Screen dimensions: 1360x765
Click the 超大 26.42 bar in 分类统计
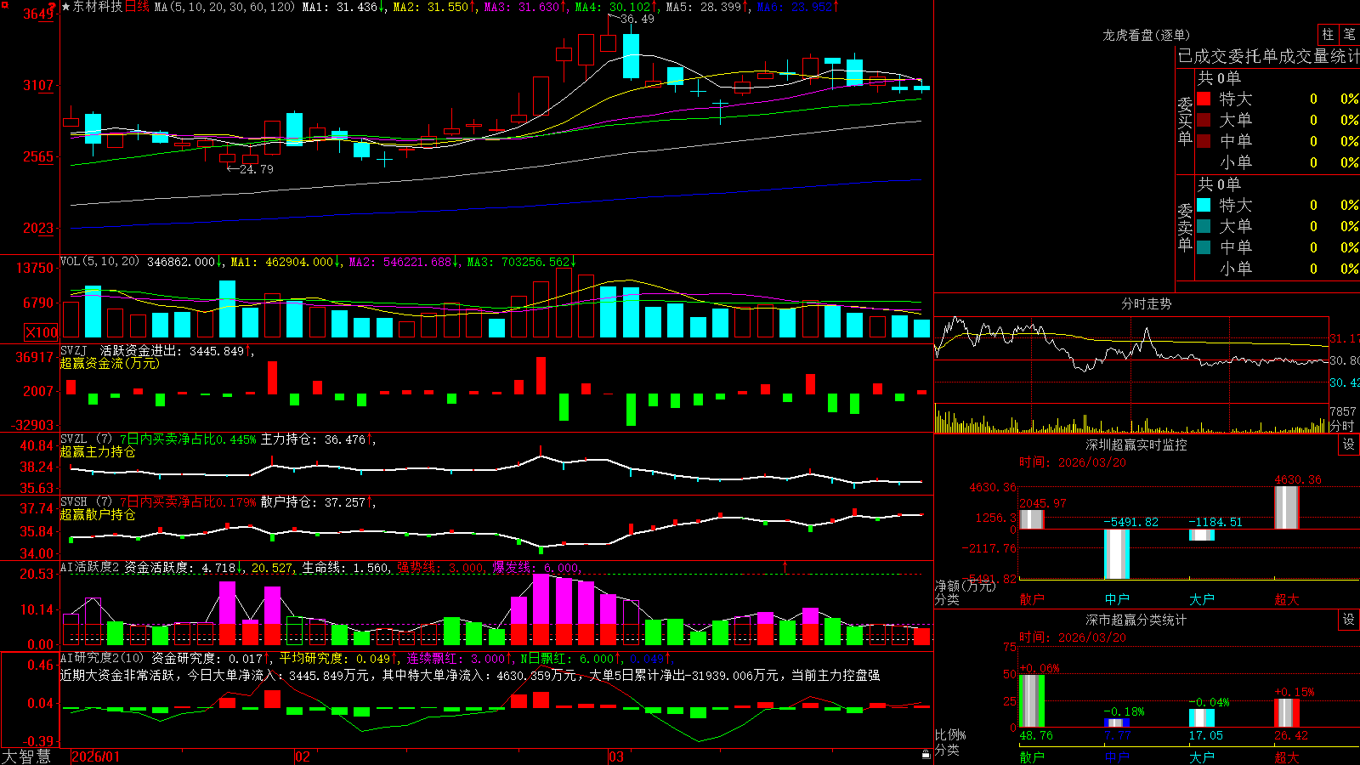point(1287,713)
